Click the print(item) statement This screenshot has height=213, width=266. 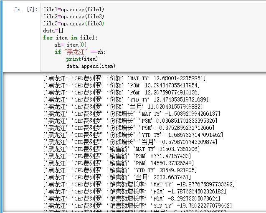tap(82, 59)
